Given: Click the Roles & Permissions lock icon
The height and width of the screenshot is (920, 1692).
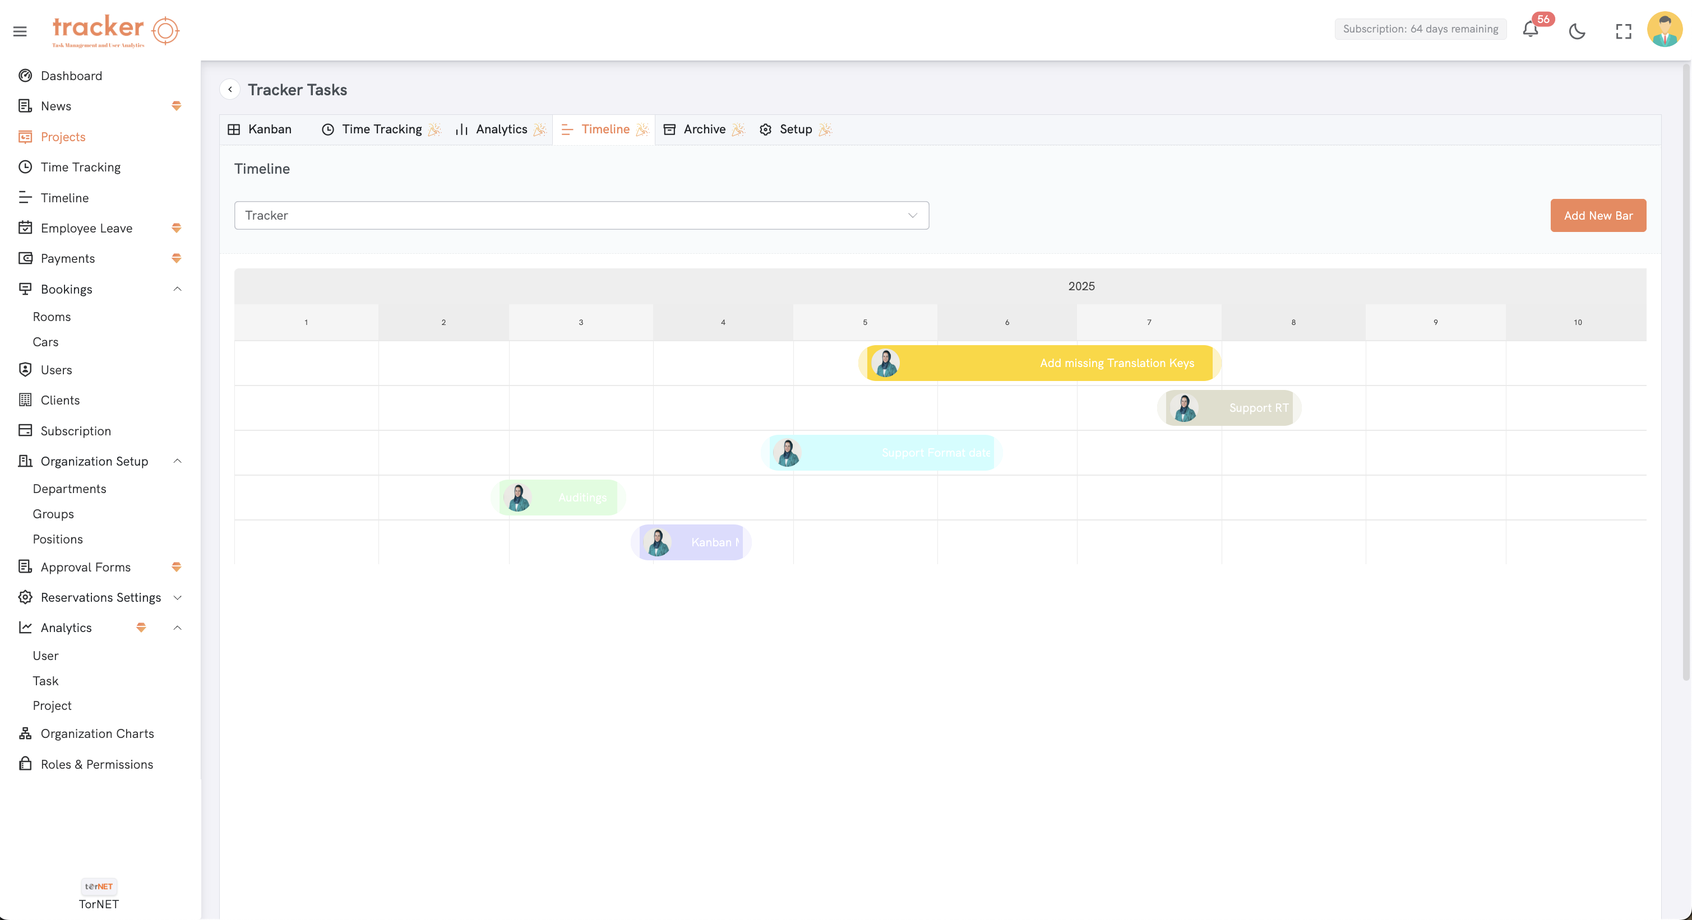Looking at the screenshot, I should pyautogui.click(x=25, y=764).
